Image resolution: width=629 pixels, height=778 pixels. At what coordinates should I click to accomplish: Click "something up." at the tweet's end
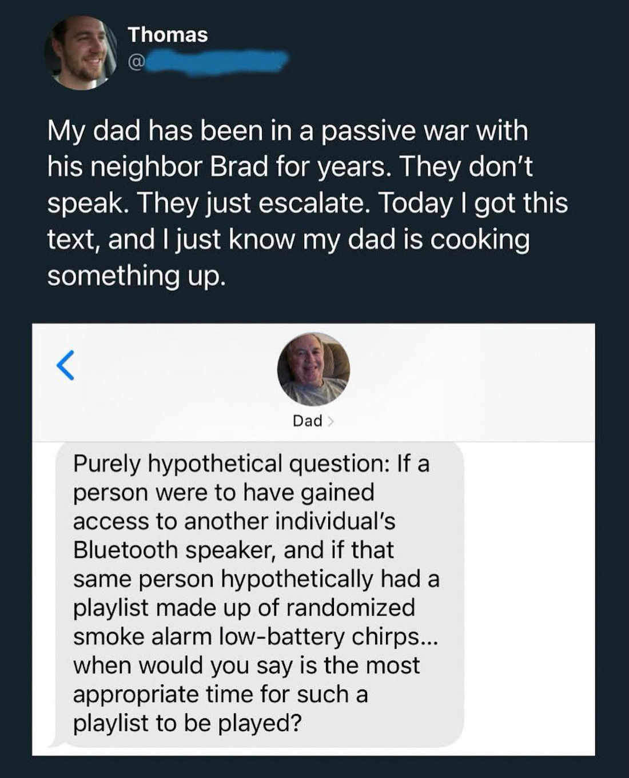(x=137, y=276)
